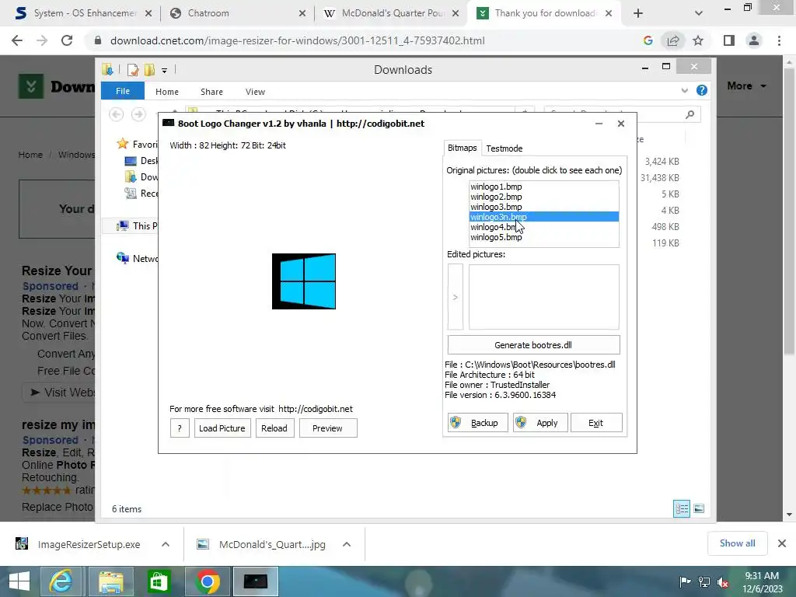Reload the current web page
This screenshot has width=796, height=597.
click(67, 40)
